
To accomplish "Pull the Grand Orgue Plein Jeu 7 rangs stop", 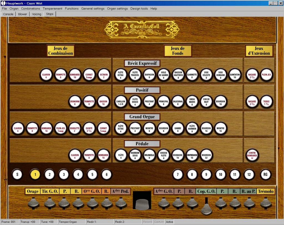I will (x=60, y=128).
